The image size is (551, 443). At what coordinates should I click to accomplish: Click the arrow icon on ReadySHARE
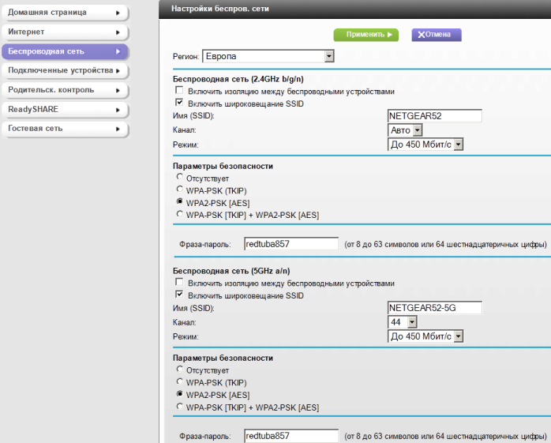[118, 110]
